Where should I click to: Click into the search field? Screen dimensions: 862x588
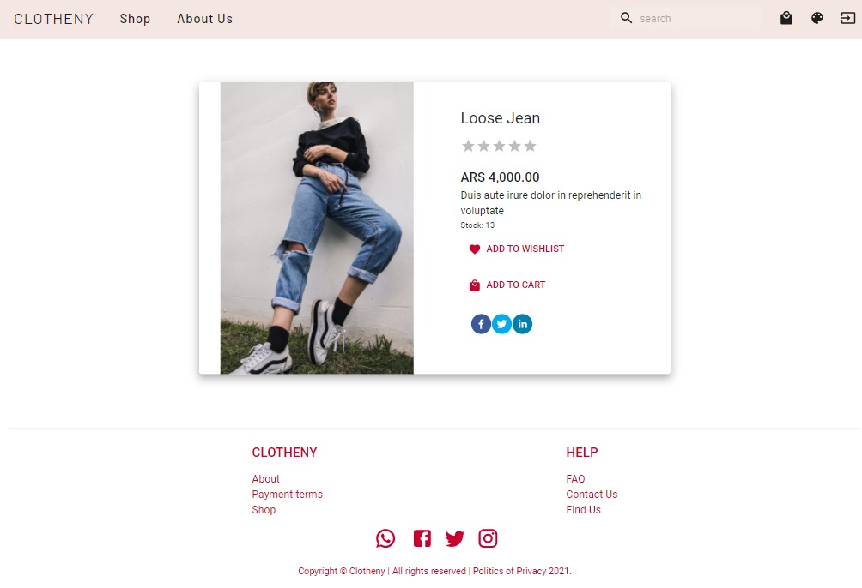[x=685, y=18]
